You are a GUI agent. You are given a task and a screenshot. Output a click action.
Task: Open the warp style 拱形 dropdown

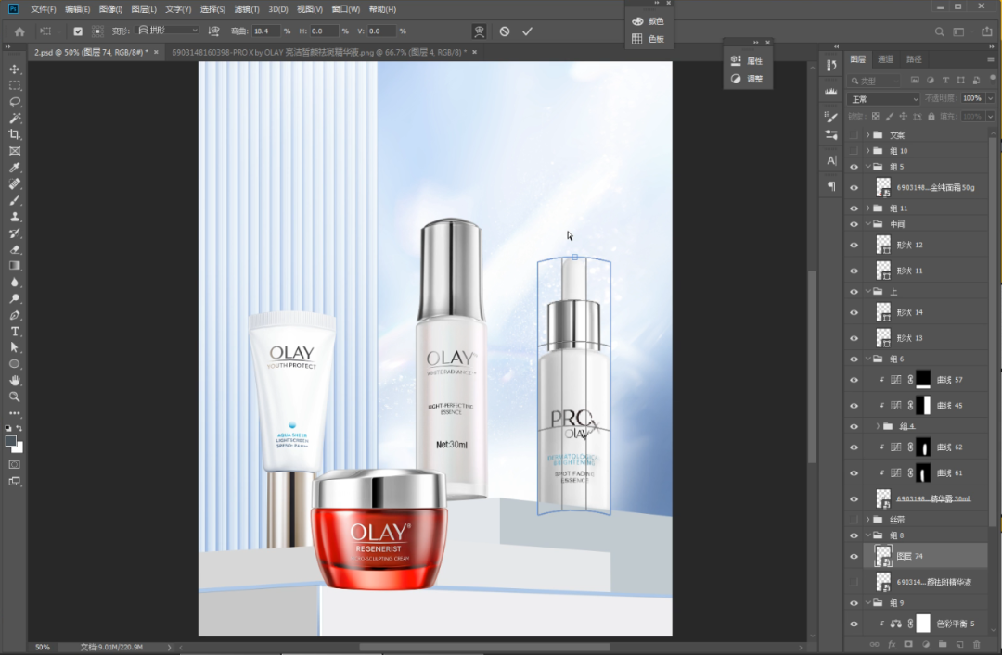point(169,31)
